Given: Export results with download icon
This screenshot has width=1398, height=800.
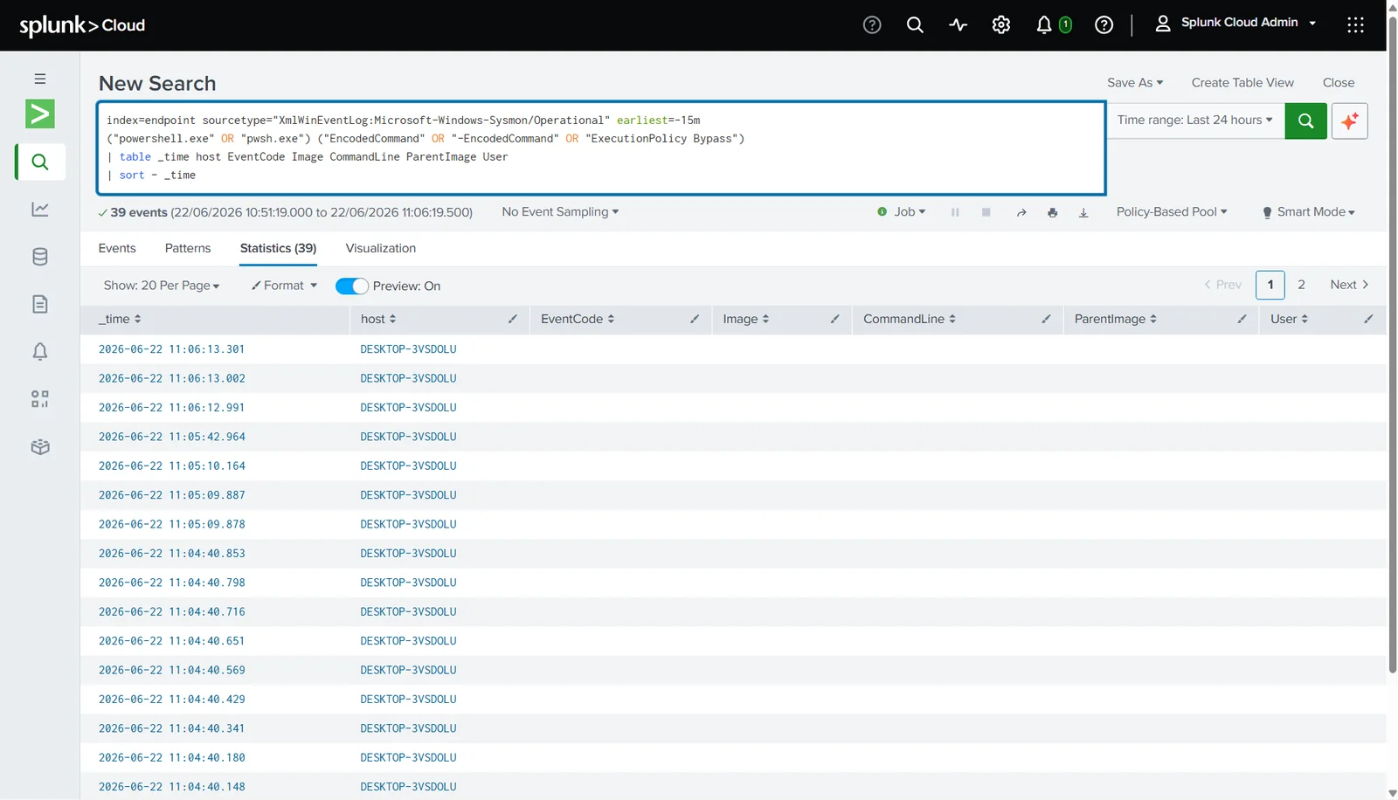Looking at the screenshot, I should pos(1083,212).
